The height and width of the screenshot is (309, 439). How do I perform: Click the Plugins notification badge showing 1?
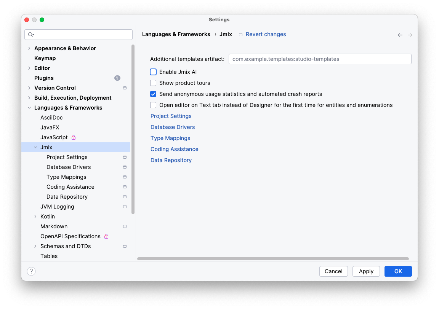[117, 78]
